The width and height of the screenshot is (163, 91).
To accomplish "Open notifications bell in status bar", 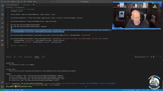I will tap(161, 90).
